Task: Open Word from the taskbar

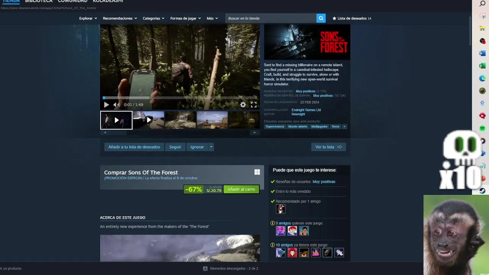Action: 483,53
